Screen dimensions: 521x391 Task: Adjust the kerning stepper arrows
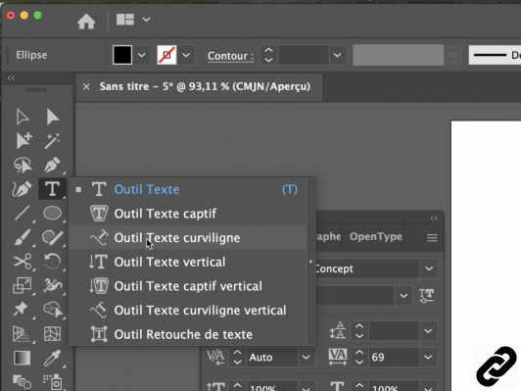click(237, 358)
